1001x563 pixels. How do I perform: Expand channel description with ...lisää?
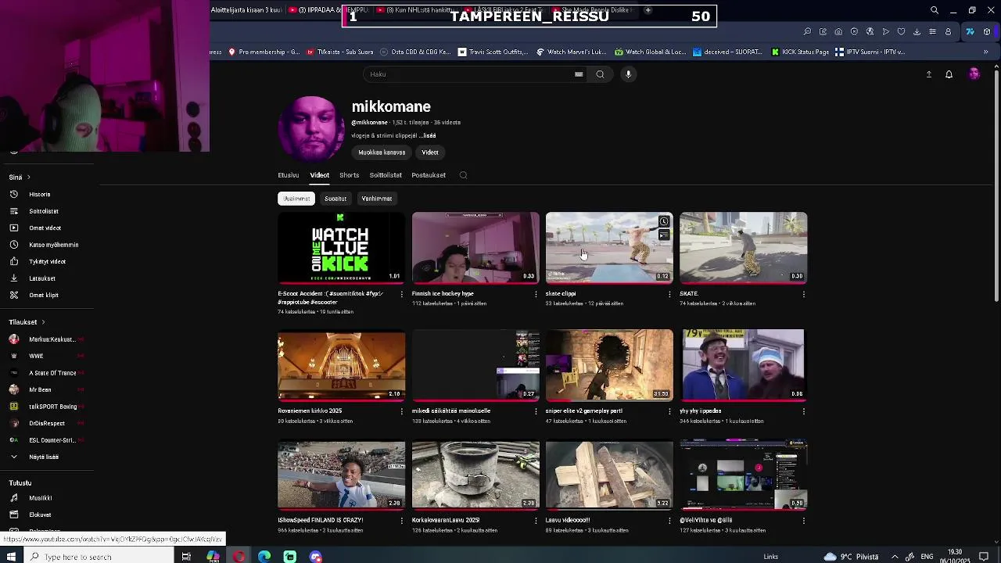427,136
